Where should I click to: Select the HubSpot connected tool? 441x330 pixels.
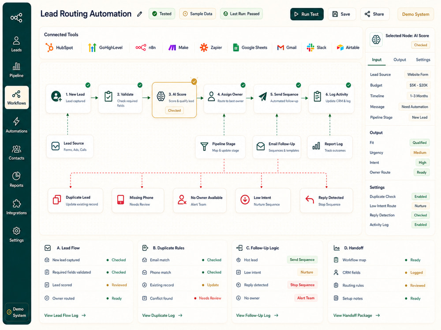point(59,48)
